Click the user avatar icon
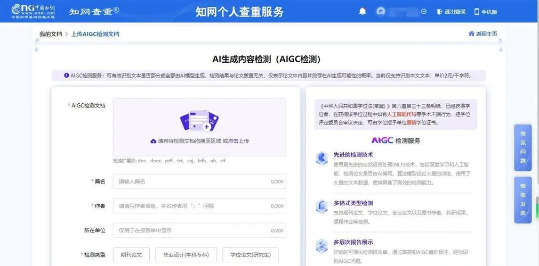The width and height of the screenshot is (539, 266). [381, 11]
